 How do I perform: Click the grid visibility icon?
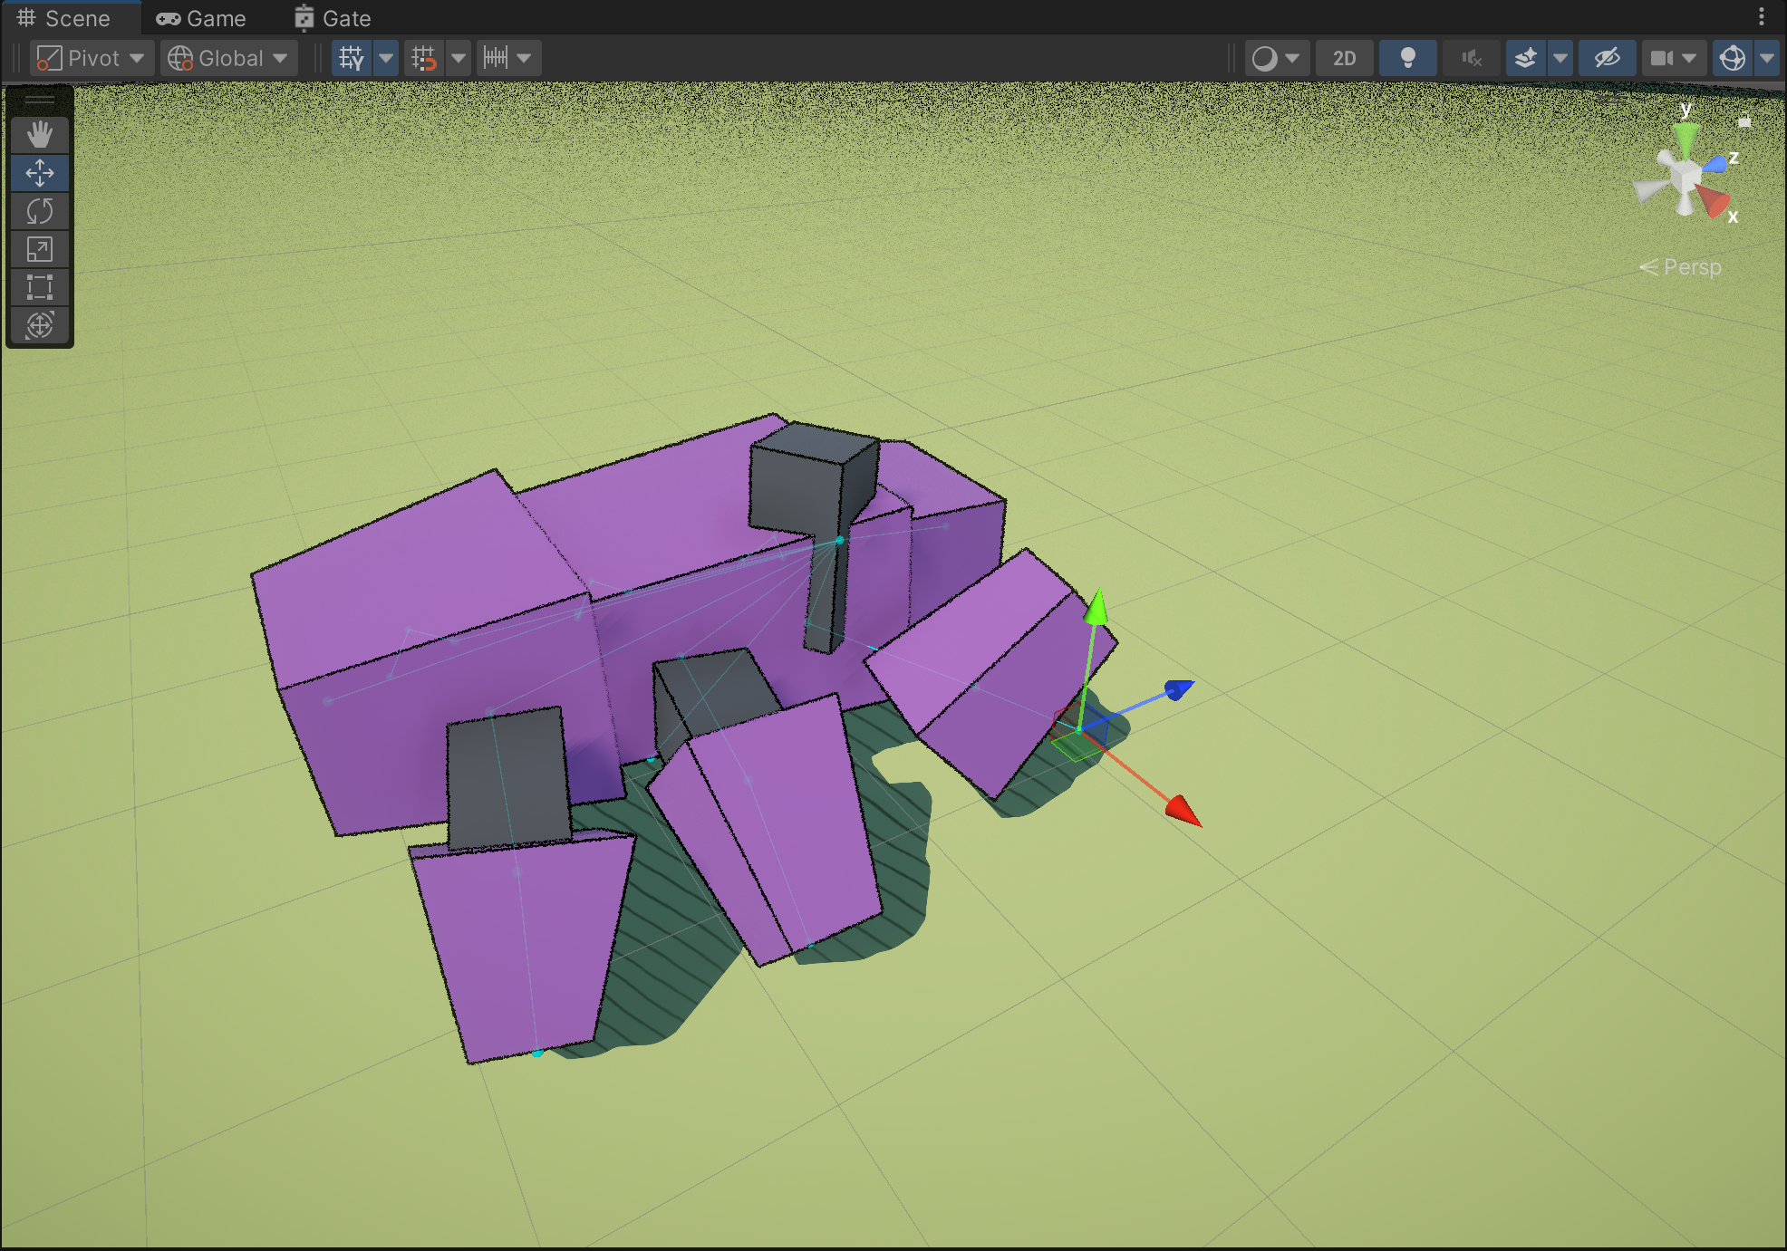[352, 58]
